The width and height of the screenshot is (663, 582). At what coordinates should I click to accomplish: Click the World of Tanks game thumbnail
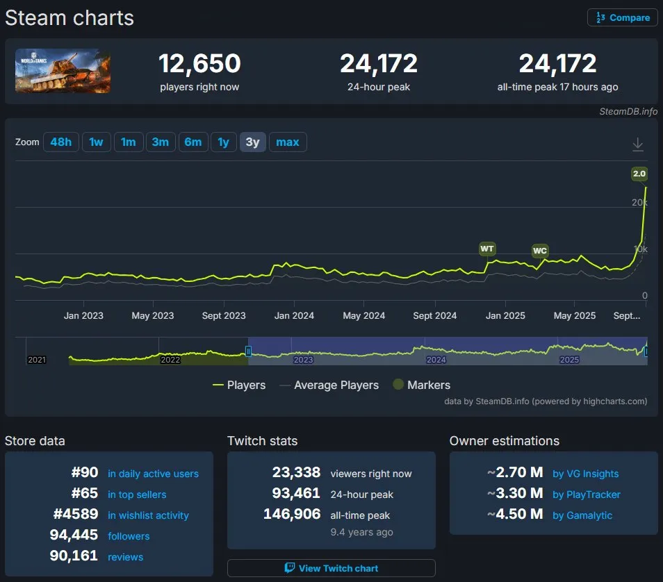(x=62, y=70)
